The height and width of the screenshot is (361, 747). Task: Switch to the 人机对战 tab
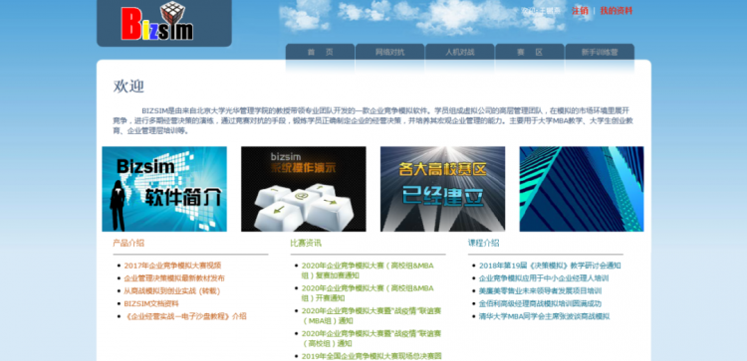[x=460, y=53]
